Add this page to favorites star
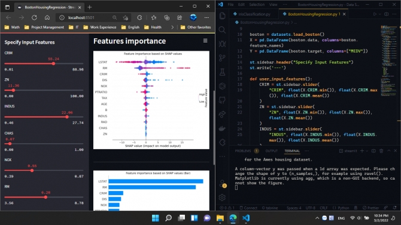 point(126,17)
